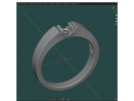The image size is (134, 101).
Task: Toggle perspective/orthographic grid icon
Action: [116, 24]
